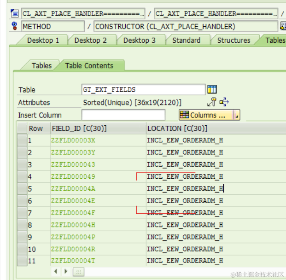Click the Table name field GT_EXT_FIELDS

tap(143, 89)
